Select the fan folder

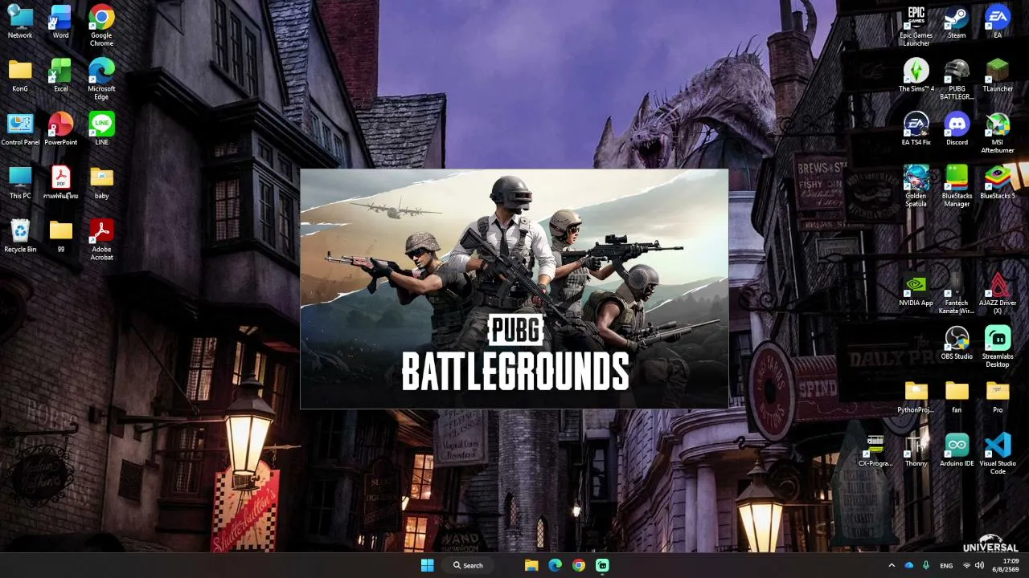point(957,397)
